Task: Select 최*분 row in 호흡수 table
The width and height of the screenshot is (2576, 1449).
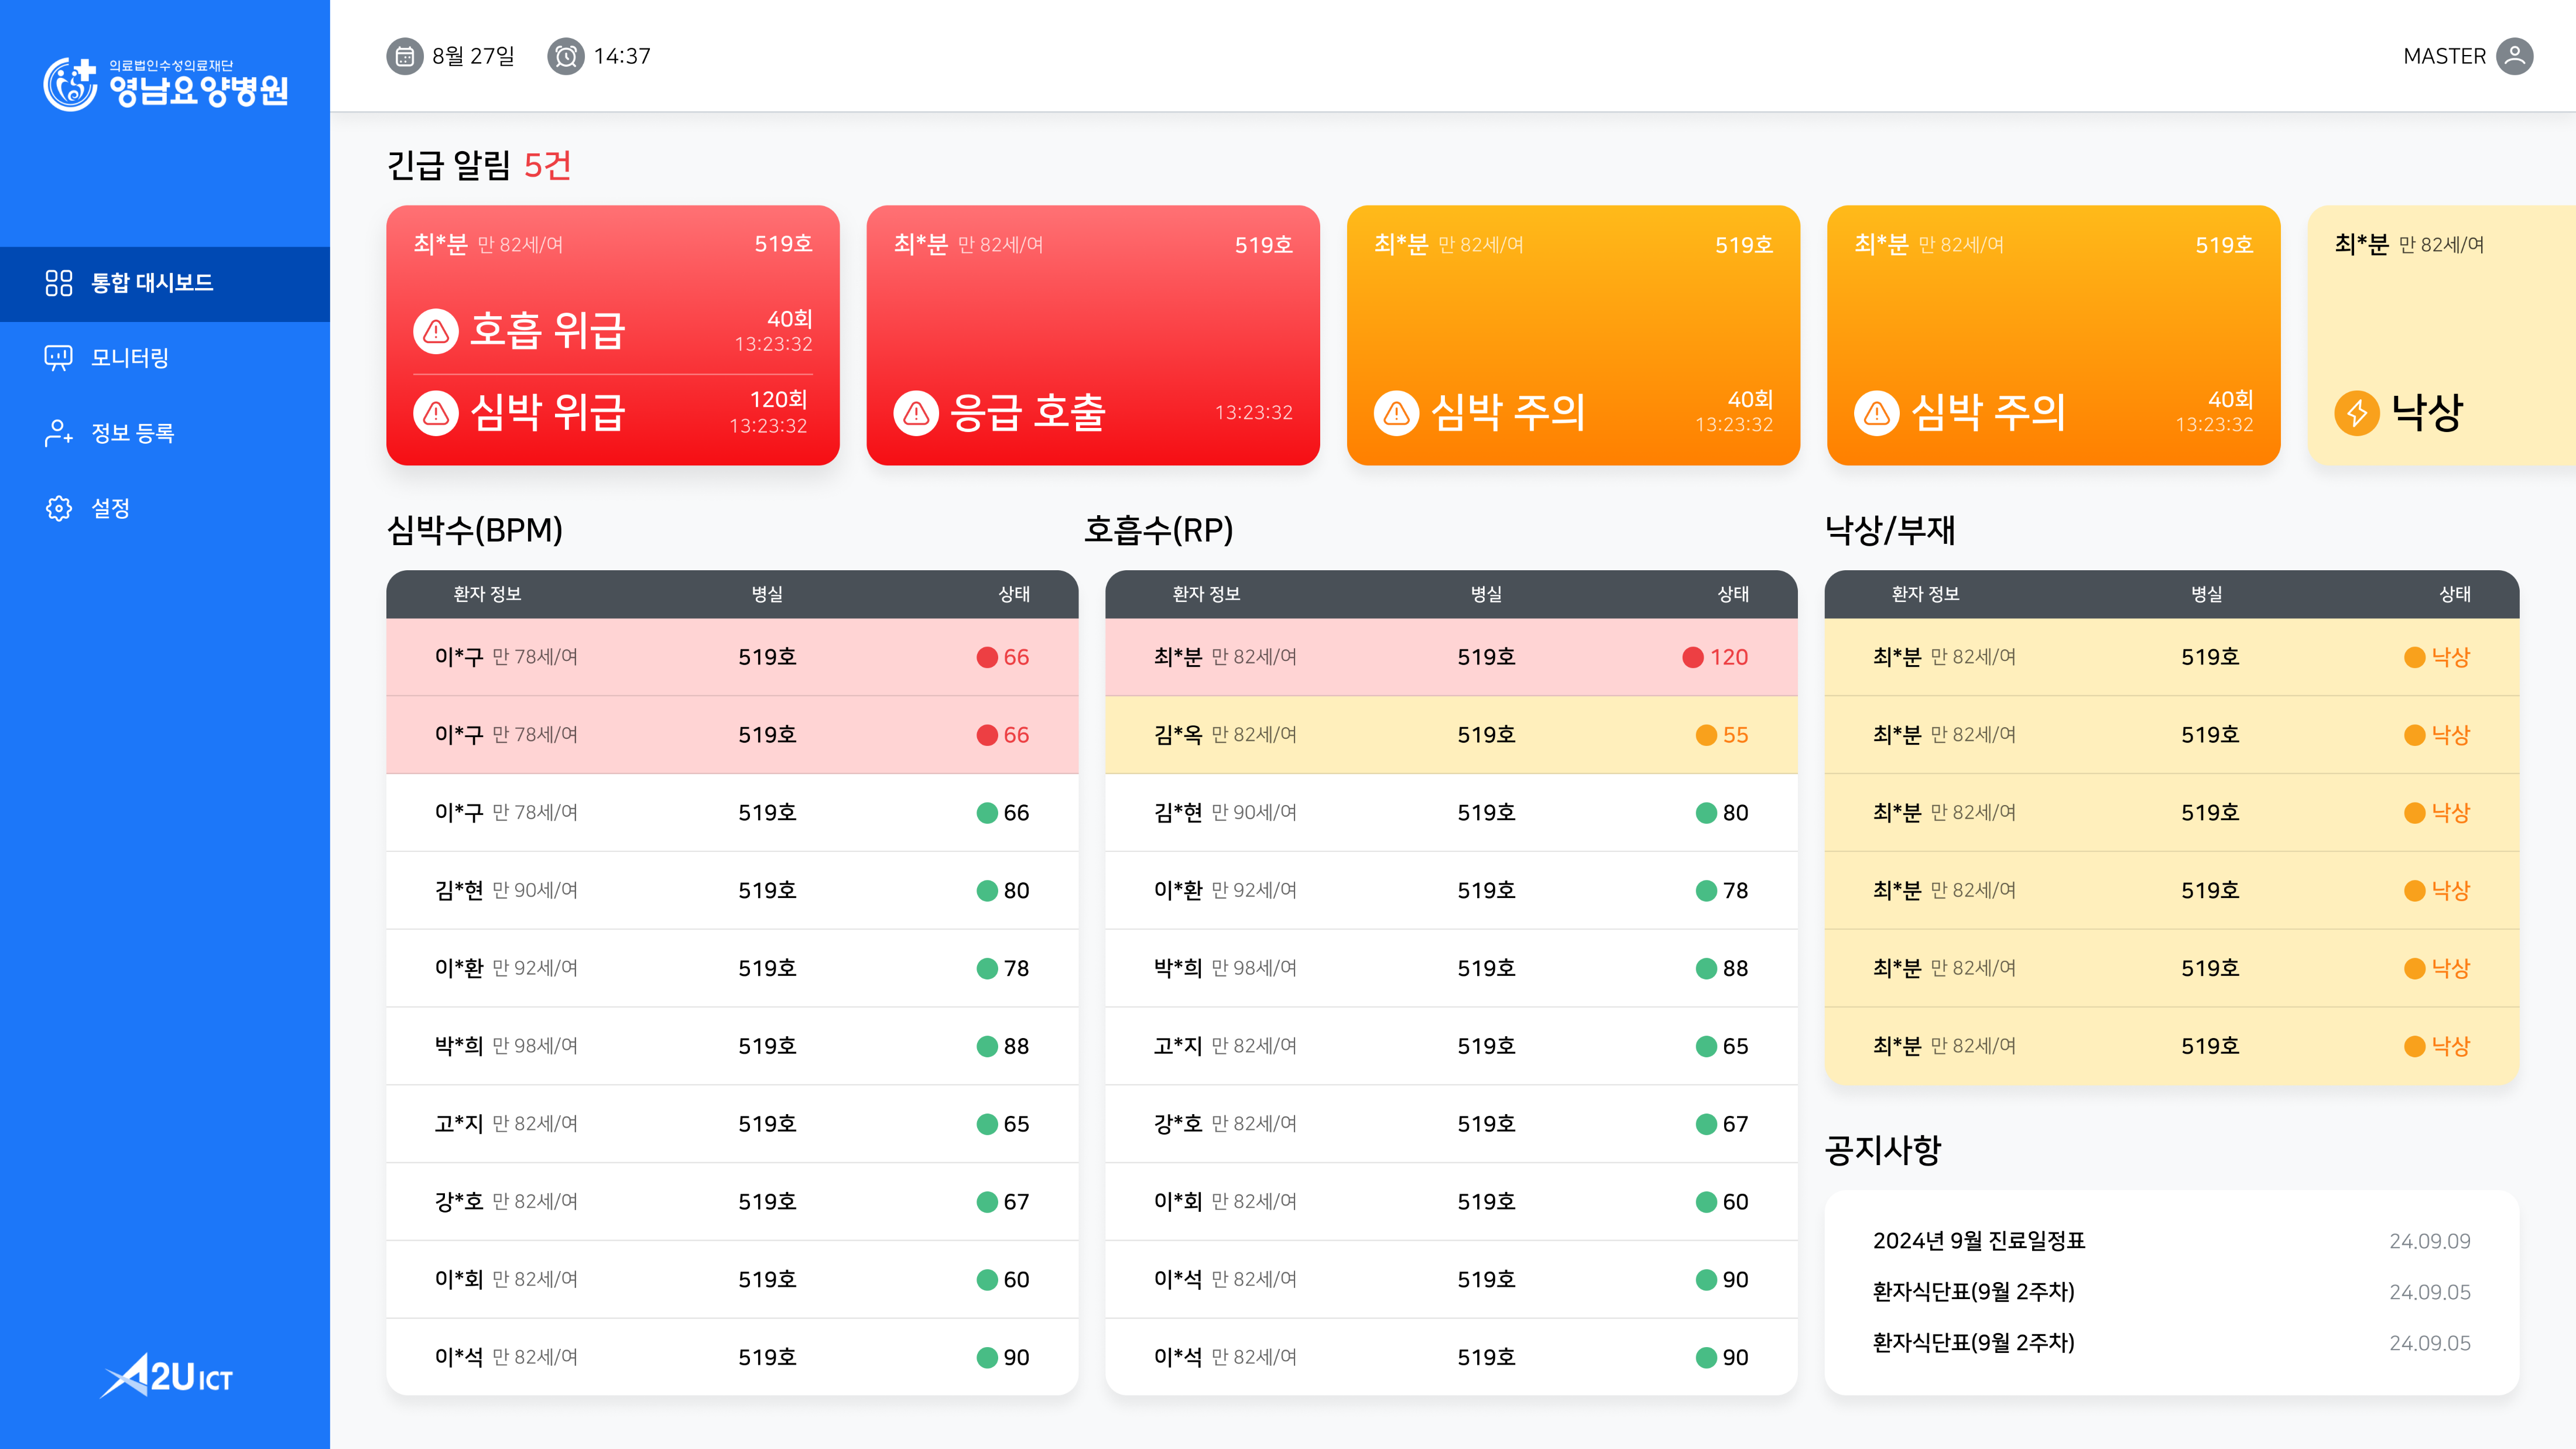Action: (x=1451, y=657)
